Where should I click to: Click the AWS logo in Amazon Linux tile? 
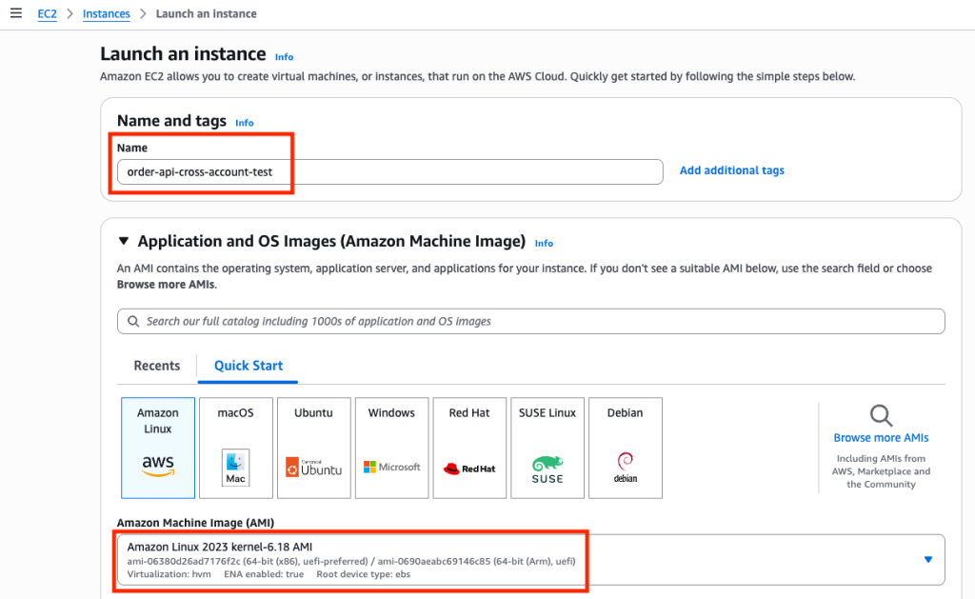(x=158, y=466)
